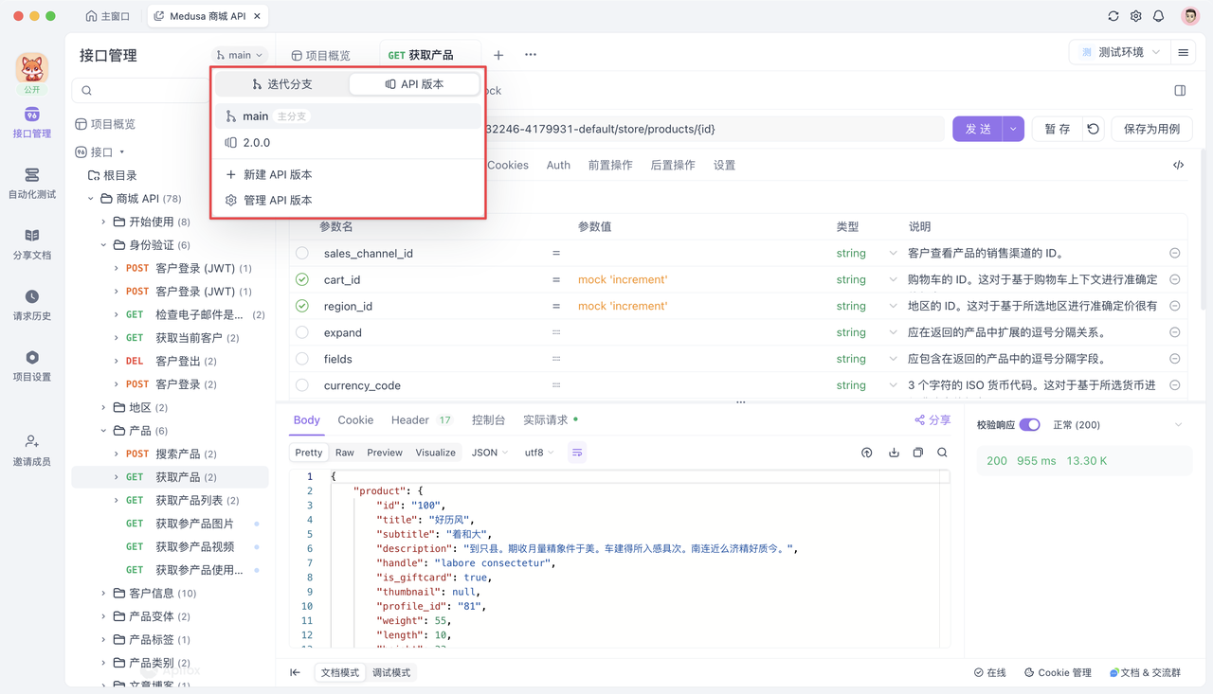The image size is (1213, 694).
Task: Collapse the 商城 API folder
Action: [x=91, y=199]
